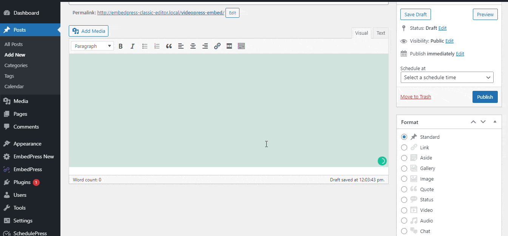Select Chat post format
Image resolution: width=508 pixels, height=236 pixels.
(404, 231)
